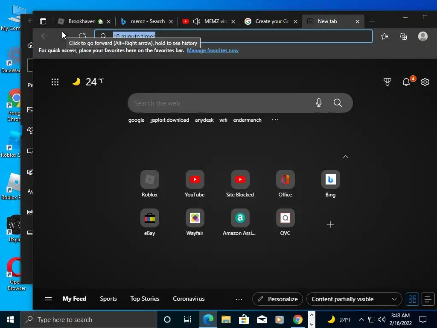Select the Coronavirus feed tab
This screenshot has width=437, height=328.
[x=189, y=299]
